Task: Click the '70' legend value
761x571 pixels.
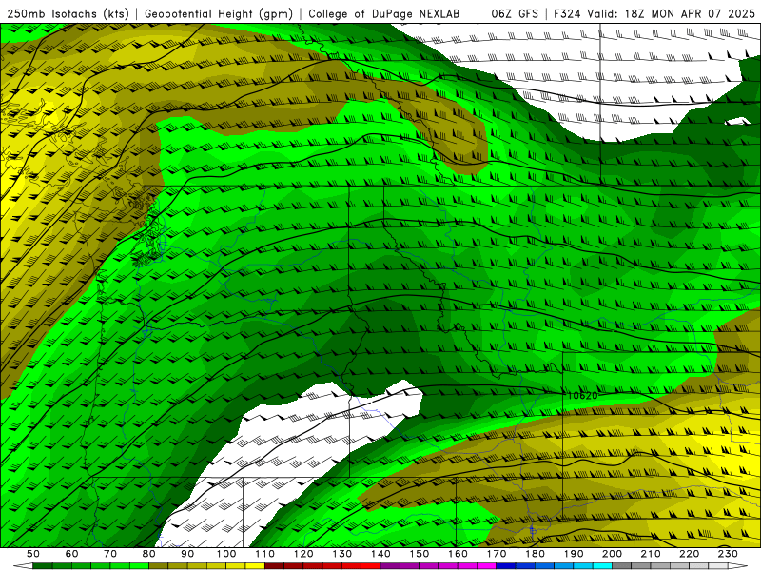Action: [110, 554]
